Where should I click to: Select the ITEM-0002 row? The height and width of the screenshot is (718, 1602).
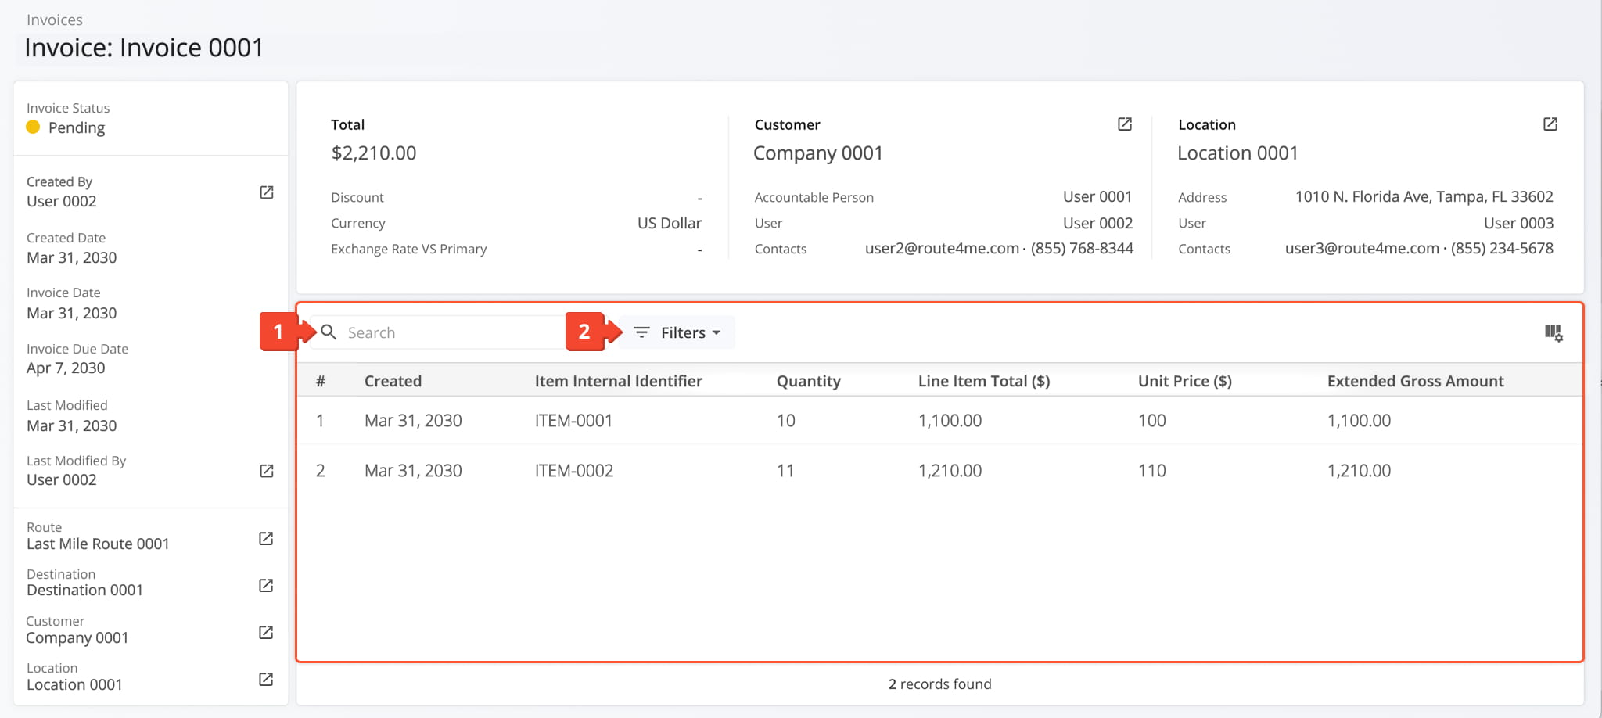click(573, 471)
